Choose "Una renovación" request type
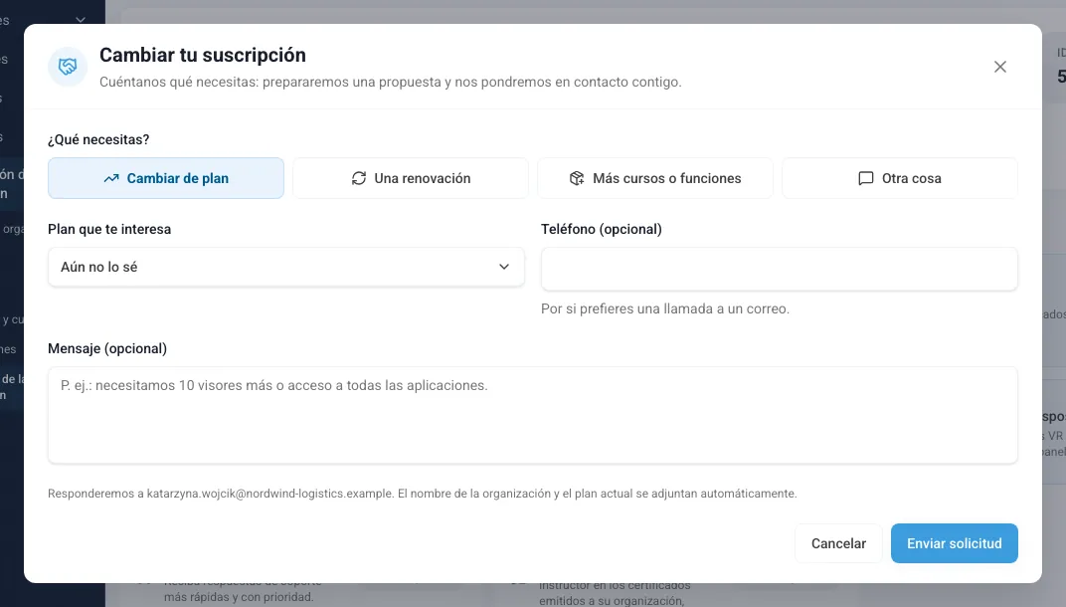1066x607 pixels. pos(411,178)
